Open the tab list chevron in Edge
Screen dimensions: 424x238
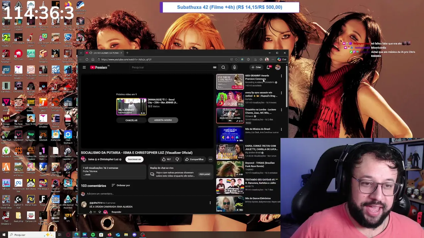[x=81, y=53]
